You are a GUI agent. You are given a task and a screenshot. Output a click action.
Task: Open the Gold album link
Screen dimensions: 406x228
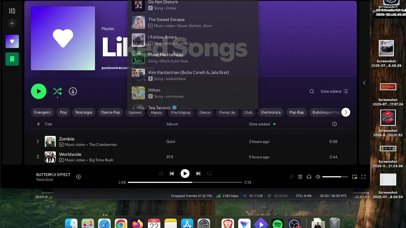[171, 142]
